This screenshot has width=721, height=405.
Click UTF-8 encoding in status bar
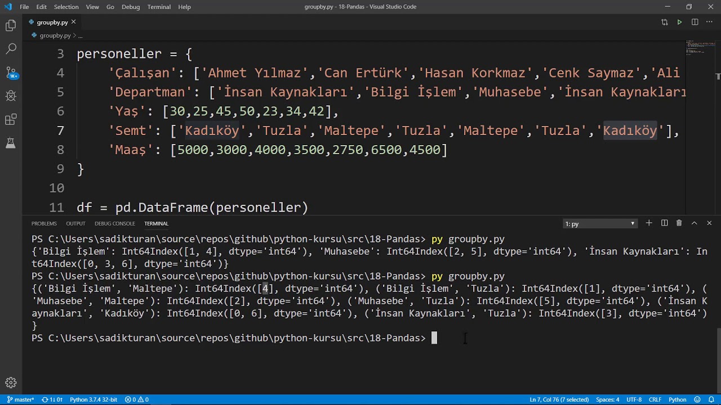[634, 399]
